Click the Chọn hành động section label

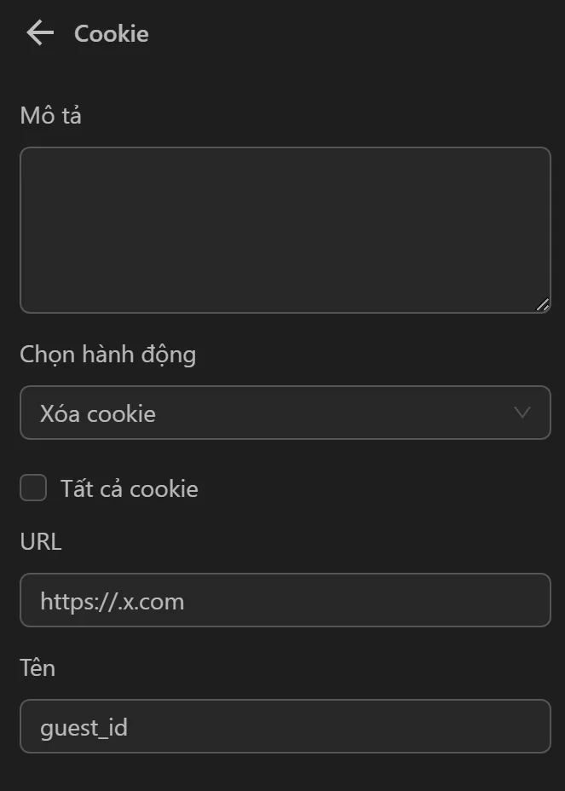108,354
